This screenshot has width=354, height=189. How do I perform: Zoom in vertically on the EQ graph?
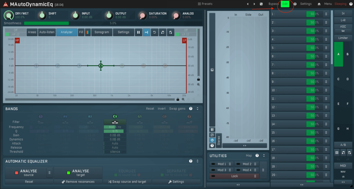(198, 84)
